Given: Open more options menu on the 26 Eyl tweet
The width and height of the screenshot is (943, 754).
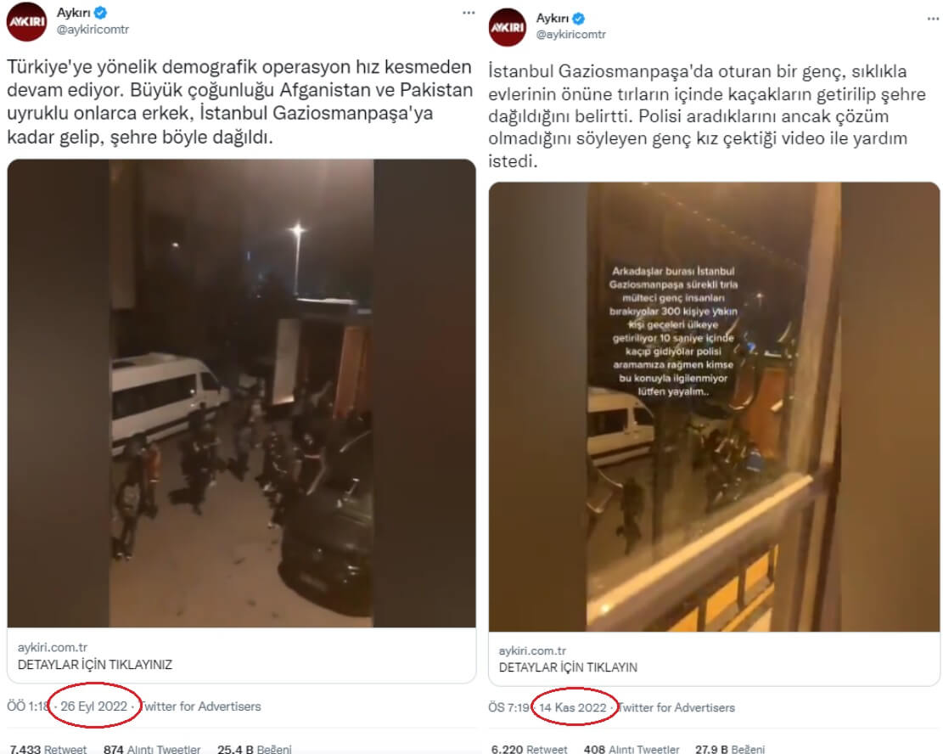Looking at the screenshot, I should tap(469, 13).
